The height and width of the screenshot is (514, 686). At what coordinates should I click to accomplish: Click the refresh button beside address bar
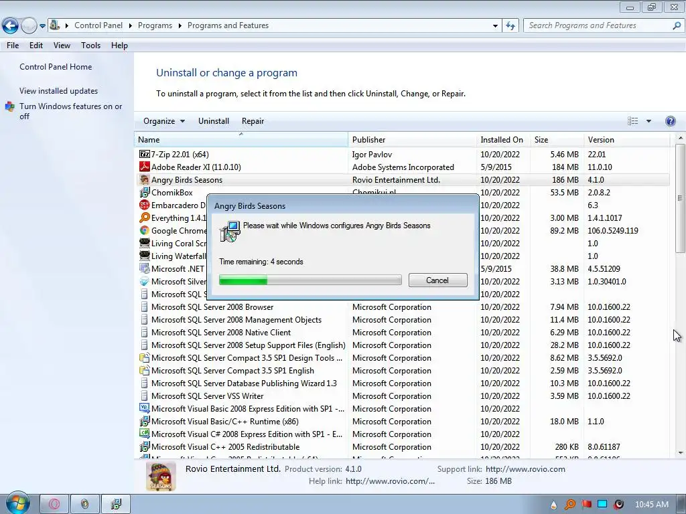point(510,26)
